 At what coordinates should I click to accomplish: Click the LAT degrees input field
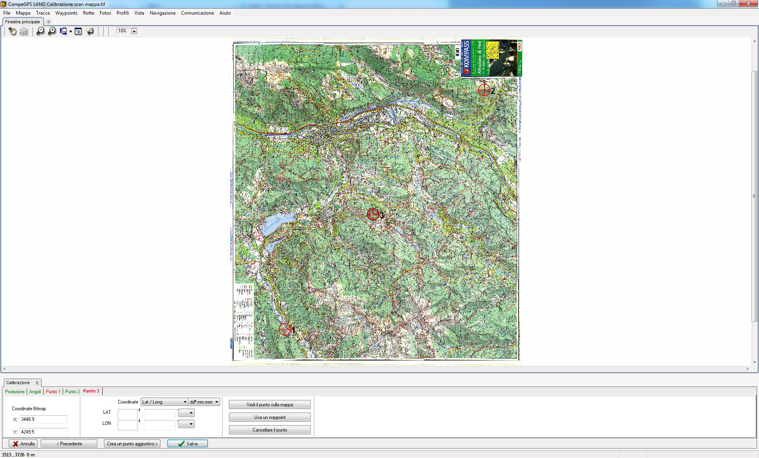[128, 414]
